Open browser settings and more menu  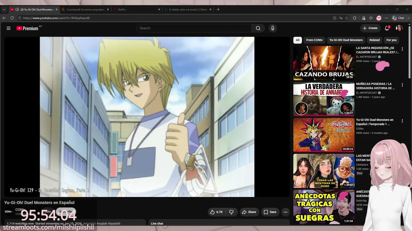point(387,18)
